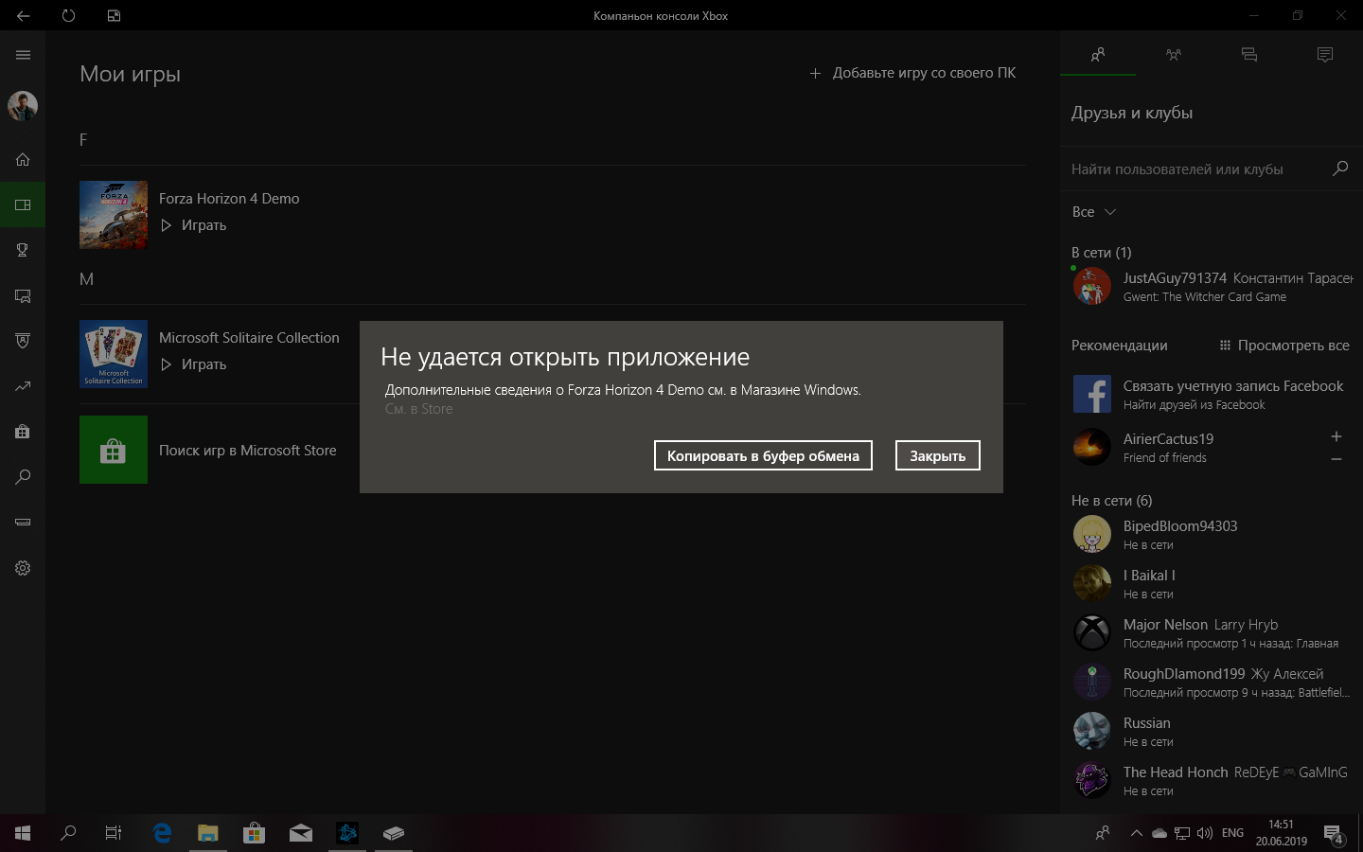The height and width of the screenshot is (852, 1363).
Task: Click 'Просмотреть все' recommendations link
Action: [x=1284, y=346]
